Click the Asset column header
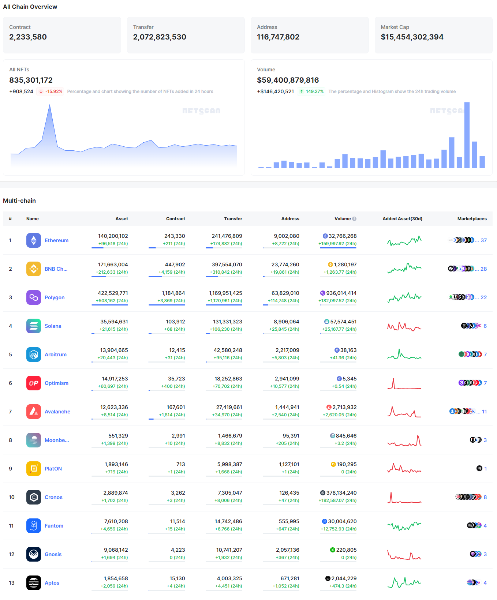The width and height of the screenshot is (497, 600). 122,219
